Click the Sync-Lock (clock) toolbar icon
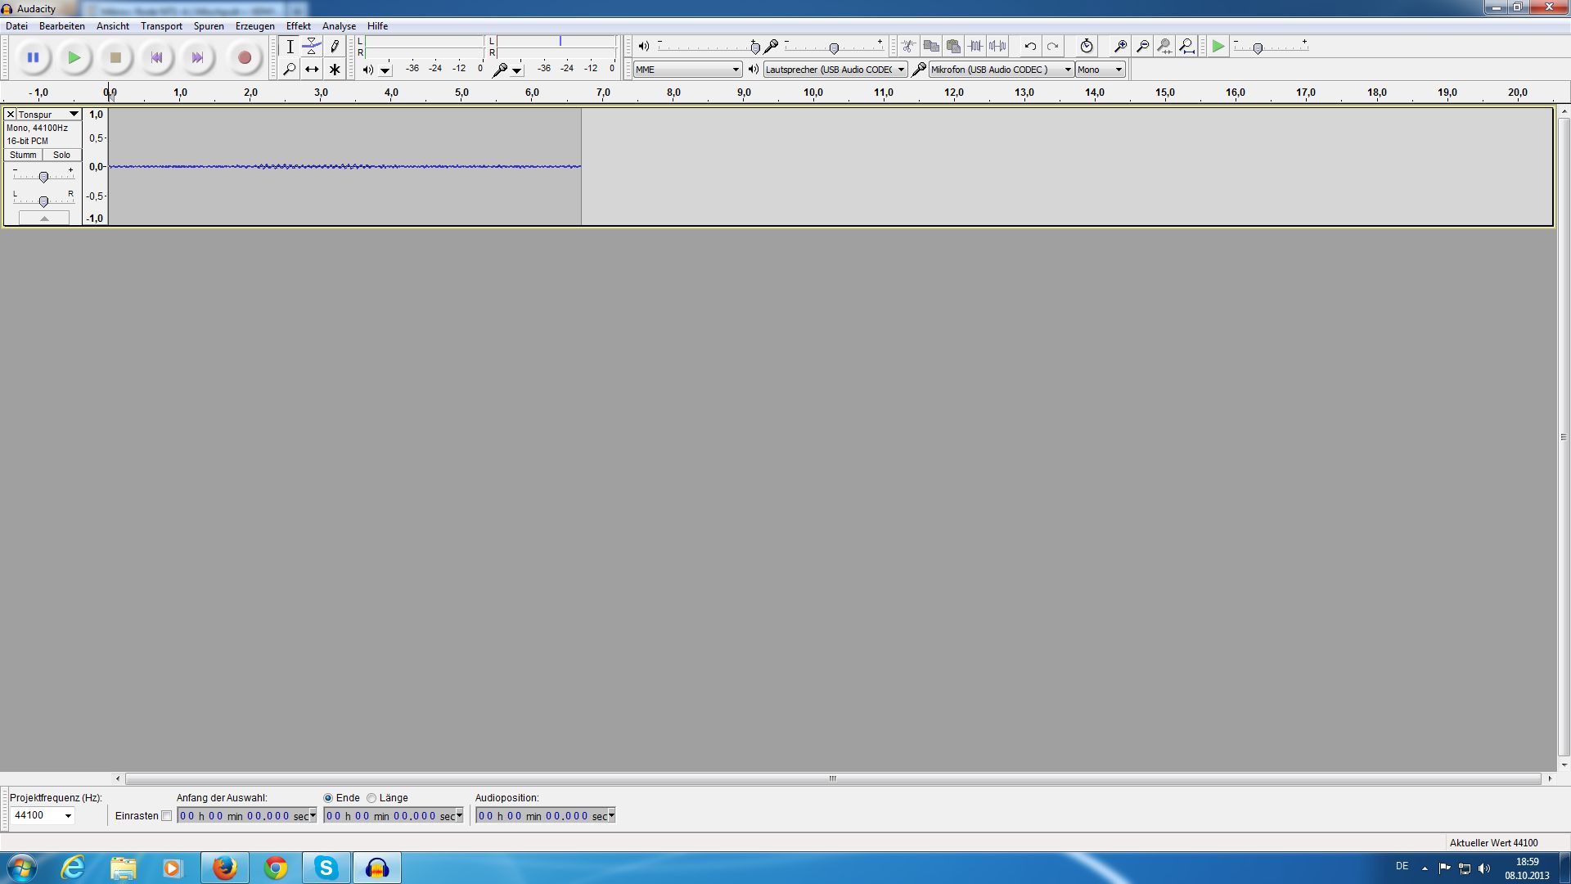 pyautogui.click(x=1086, y=47)
